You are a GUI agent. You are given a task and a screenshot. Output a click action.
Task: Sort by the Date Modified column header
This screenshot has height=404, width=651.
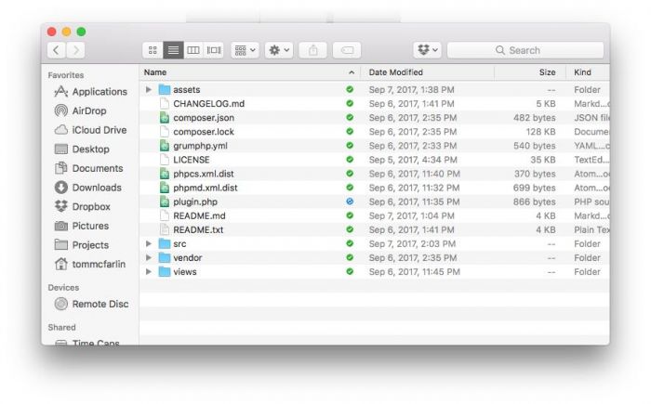395,72
